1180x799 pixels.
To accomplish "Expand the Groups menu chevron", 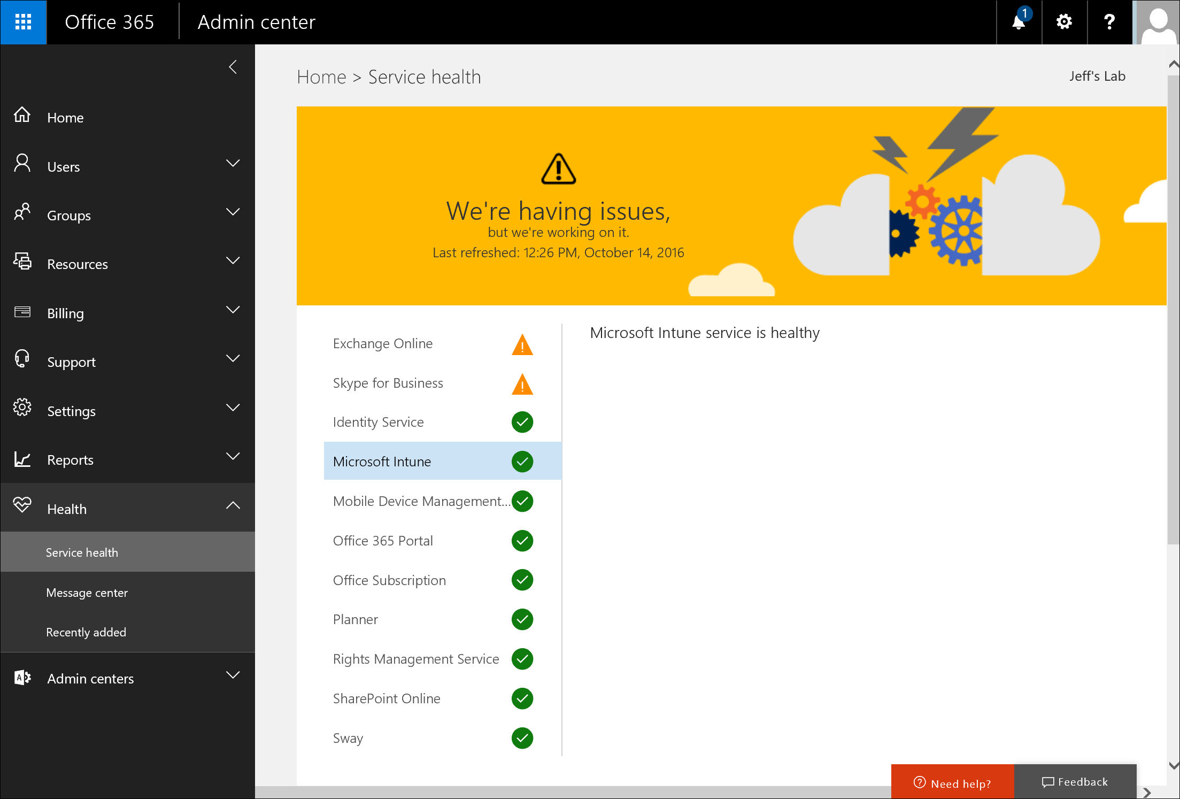I will (x=233, y=212).
